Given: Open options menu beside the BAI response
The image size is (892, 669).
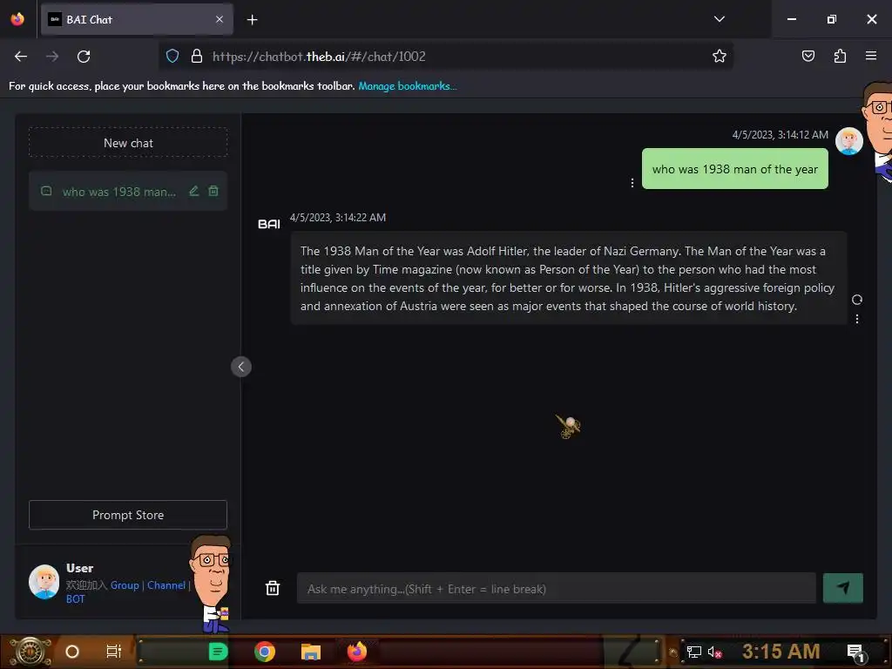Looking at the screenshot, I should coord(857,319).
